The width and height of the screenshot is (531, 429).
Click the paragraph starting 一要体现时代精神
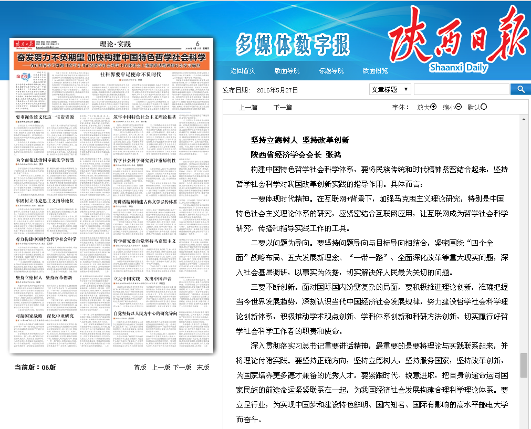pos(372,213)
